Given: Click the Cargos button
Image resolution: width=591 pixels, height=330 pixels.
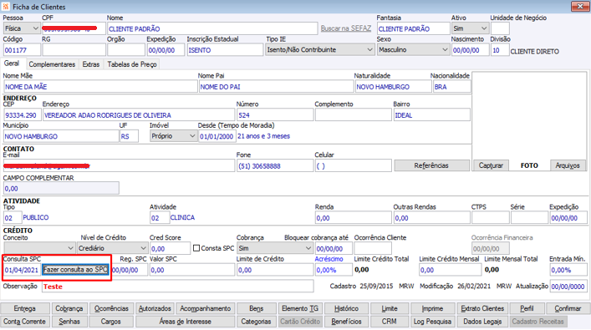Looking at the screenshot, I should click(111, 322).
